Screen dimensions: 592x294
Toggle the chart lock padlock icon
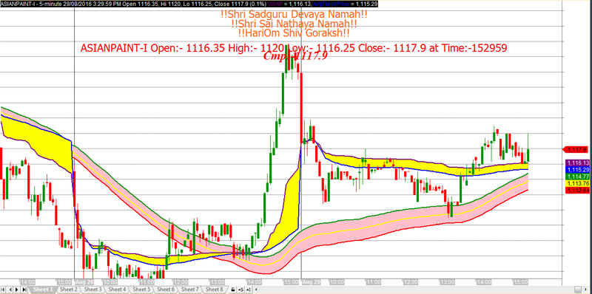233,290
